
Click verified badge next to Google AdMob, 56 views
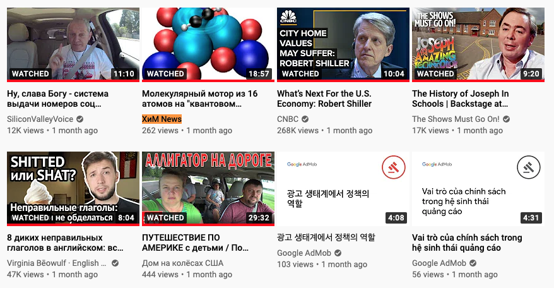click(473, 263)
